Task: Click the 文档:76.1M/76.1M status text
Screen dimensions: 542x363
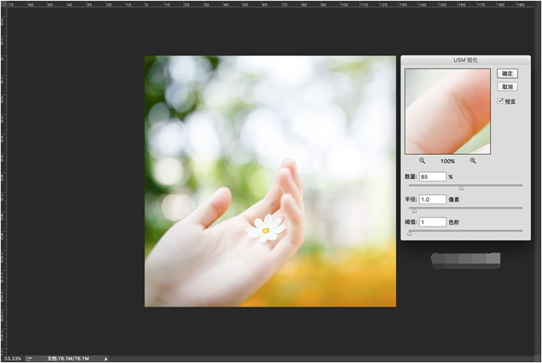Action: 68,359
